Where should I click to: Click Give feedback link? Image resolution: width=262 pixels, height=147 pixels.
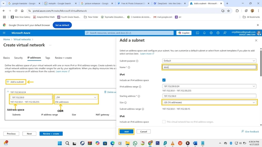point(250,132)
